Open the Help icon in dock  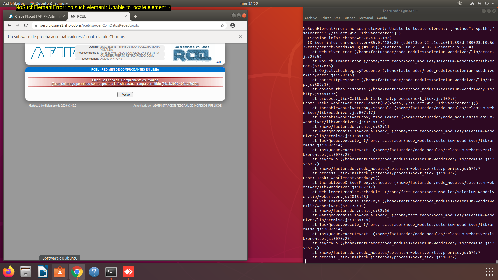94,272
